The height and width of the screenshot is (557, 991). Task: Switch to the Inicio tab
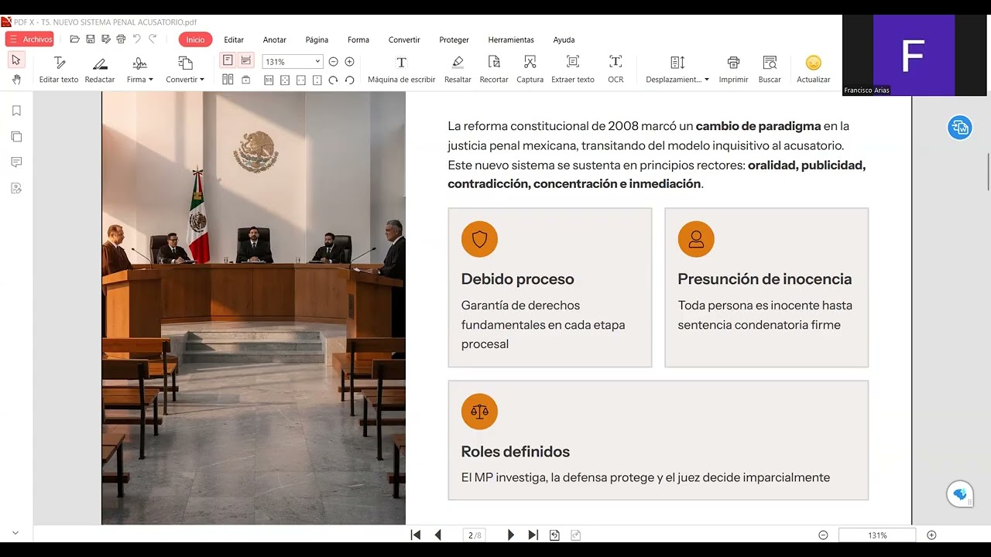[x=195, y=39]
